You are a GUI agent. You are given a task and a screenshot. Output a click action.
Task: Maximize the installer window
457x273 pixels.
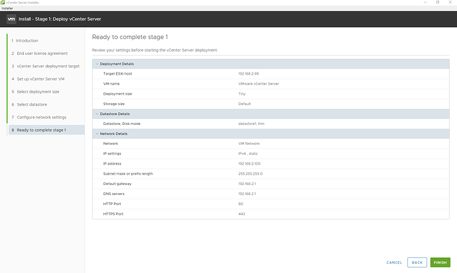click(437, 3)
